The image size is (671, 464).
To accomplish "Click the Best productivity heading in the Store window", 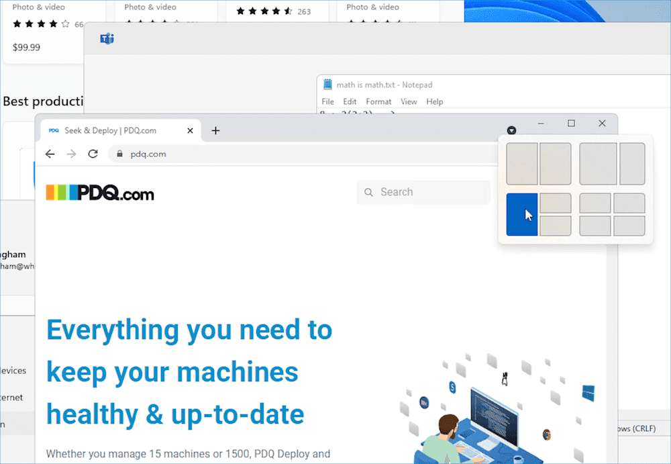I will click(x=43, y=101).
